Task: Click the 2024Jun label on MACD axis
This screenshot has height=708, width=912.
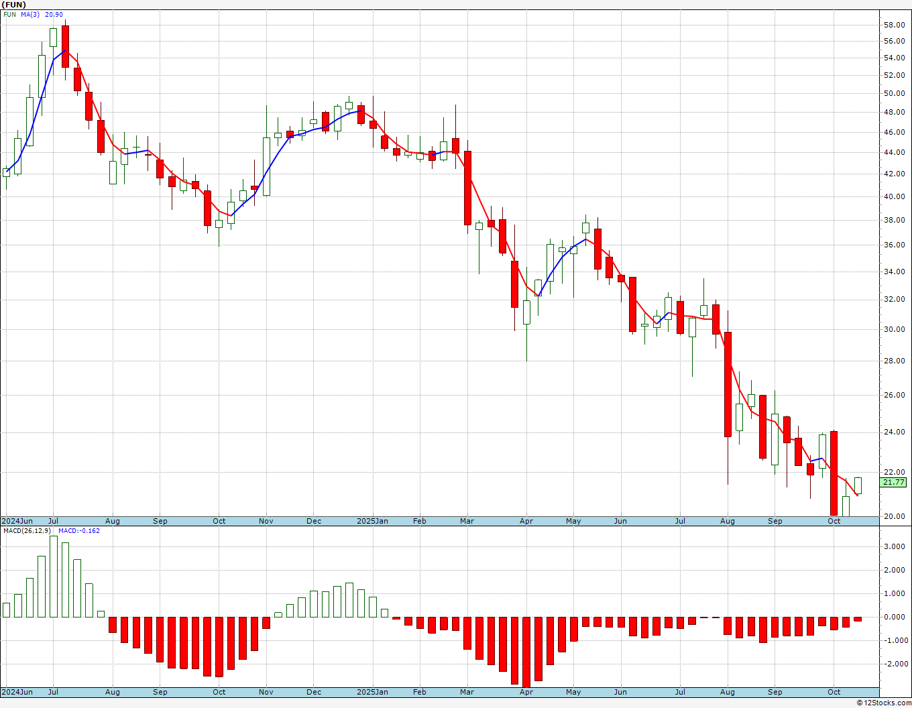Action: point(17,692)
